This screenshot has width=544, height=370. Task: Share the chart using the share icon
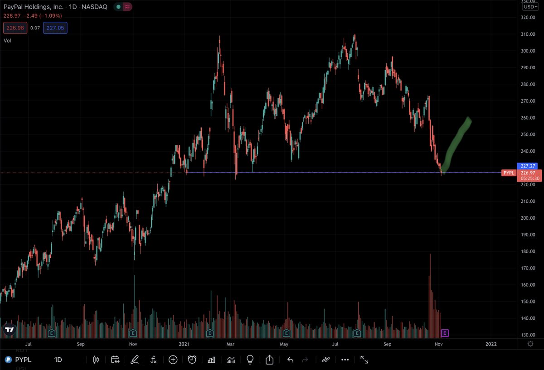269,360
